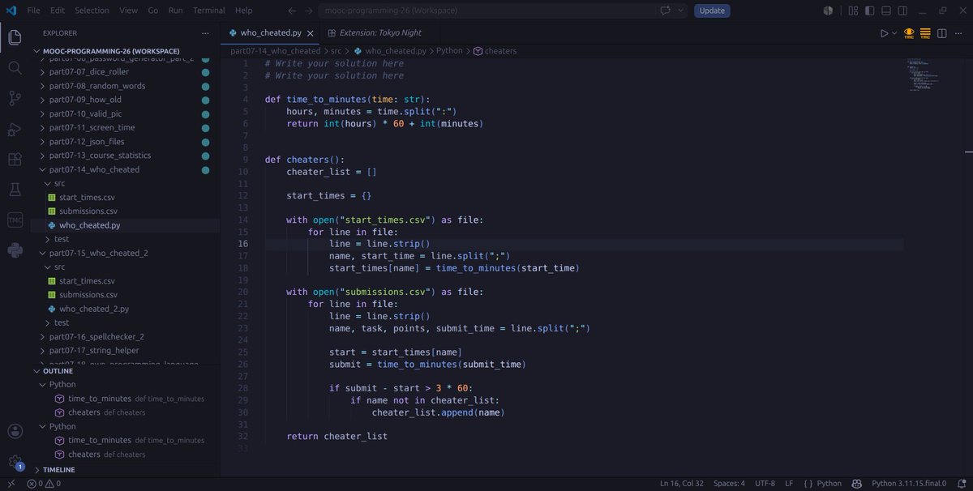Change indentation via Spaces: 4

[x=729, y=484]
